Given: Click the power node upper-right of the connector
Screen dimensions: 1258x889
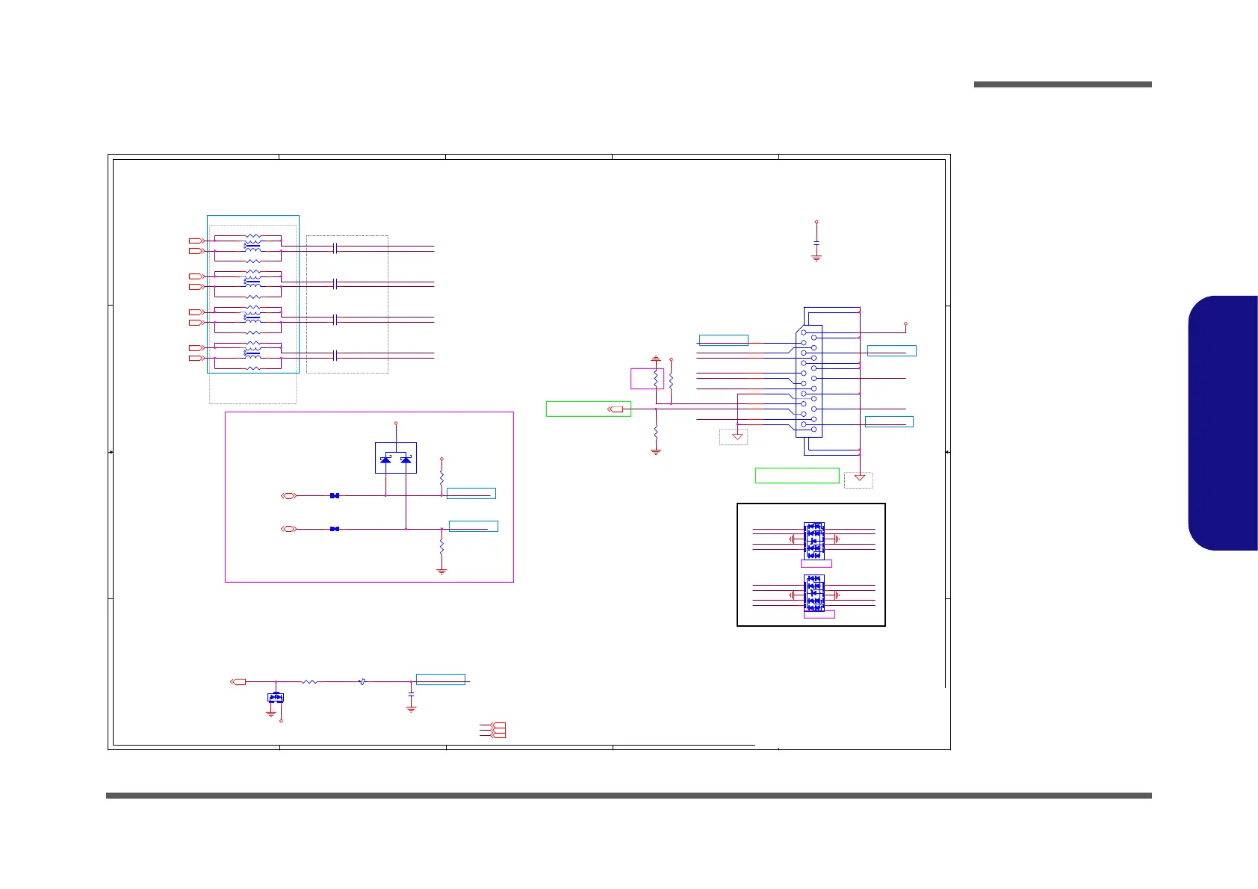Looking at the screenshot, I should point(905,324).
